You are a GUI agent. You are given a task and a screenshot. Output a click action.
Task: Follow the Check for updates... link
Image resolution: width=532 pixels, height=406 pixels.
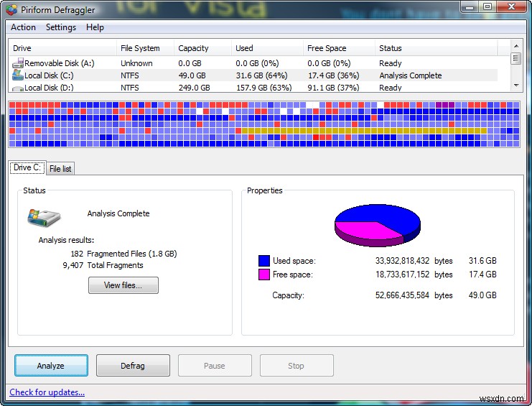click(x=47, y=392)
